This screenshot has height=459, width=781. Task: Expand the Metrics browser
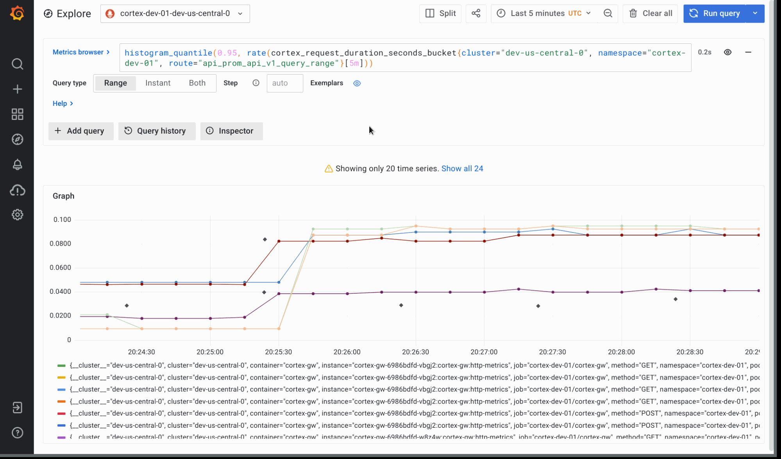pyautogui.click(x=81, y=52)
